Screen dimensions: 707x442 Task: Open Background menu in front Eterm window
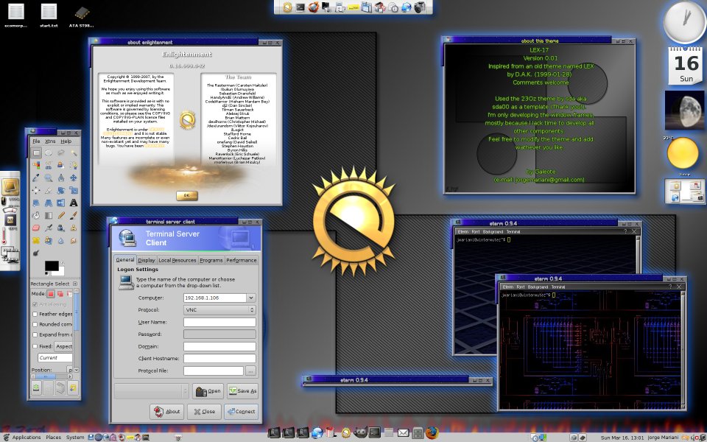(x=538, y=287)
